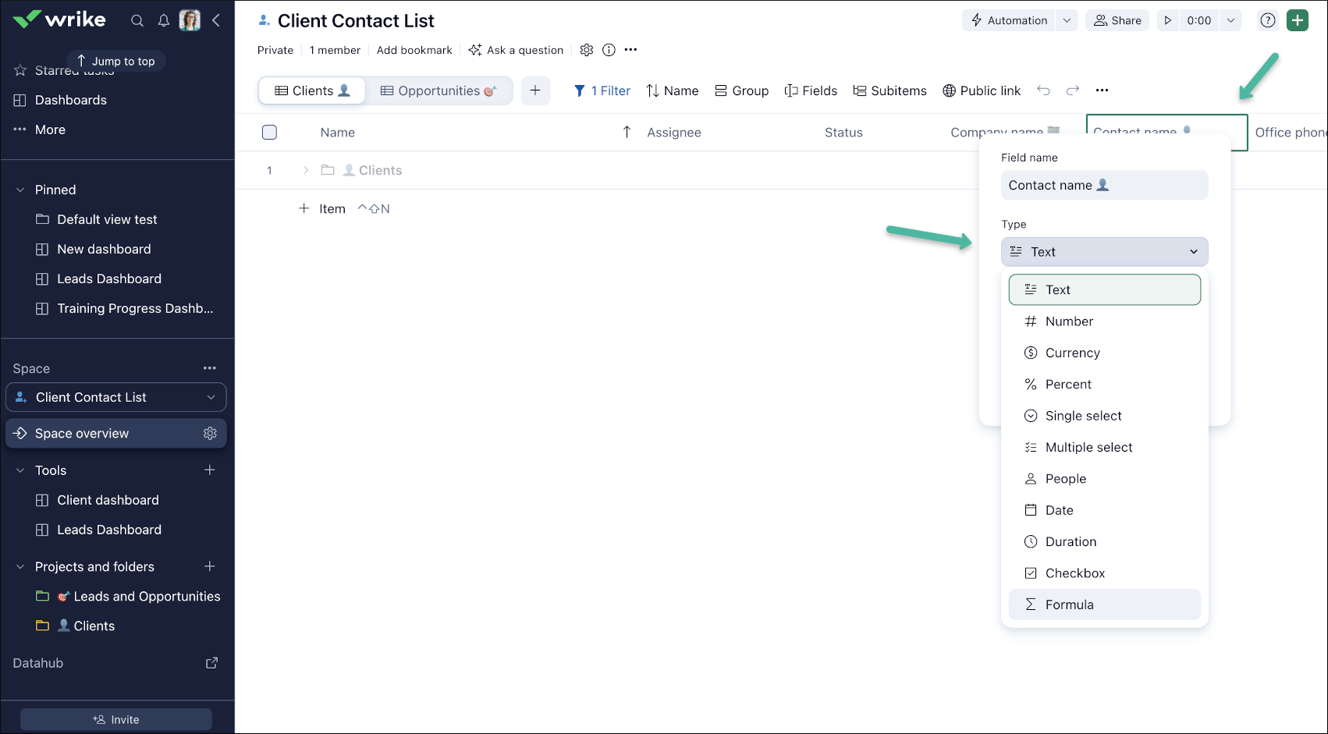Switch to the Clients view tab
Image resolution: width=1328 pixels, height=734 pixels.
pos(312,90)
